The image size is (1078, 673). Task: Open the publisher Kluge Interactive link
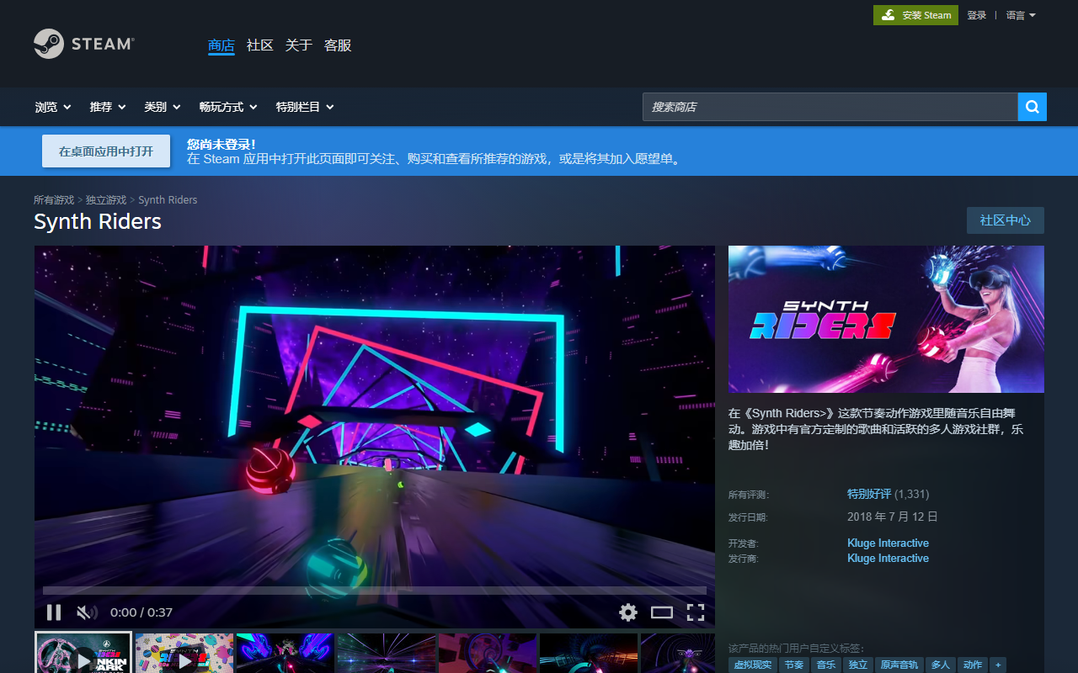coord(888,559)
